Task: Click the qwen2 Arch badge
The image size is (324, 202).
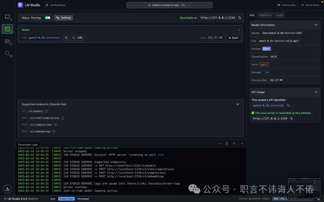Action: pos(264,65)
